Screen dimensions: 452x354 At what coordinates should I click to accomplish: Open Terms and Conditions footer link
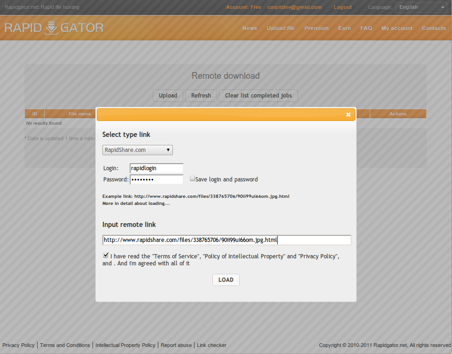[65, 345]
